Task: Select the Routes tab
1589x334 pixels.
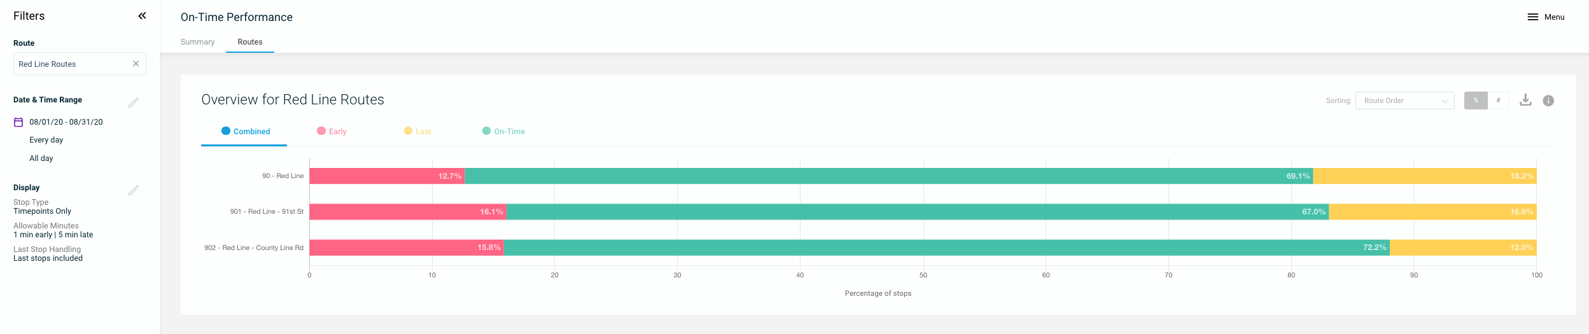Action: [x=250, y=42]
